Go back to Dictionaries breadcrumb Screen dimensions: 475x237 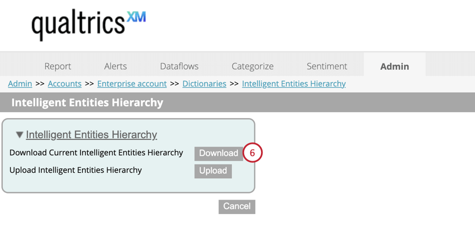(205, 84)
